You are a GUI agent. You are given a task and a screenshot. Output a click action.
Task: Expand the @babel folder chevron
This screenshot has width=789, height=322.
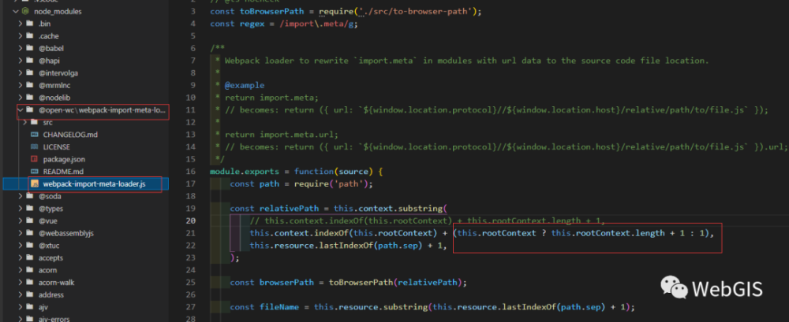pyautogui.click(x=21, y=48)
